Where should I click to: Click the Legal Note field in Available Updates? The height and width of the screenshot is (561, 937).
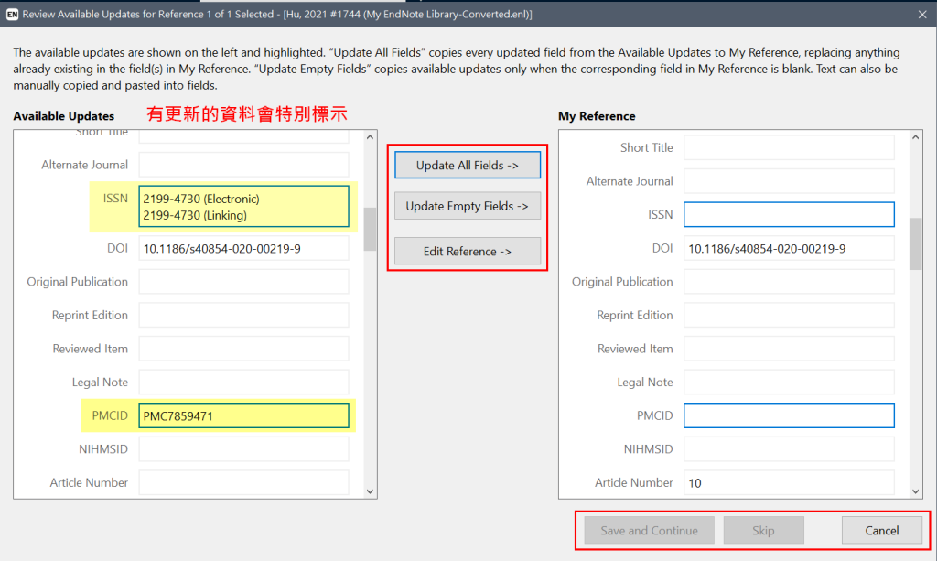tap(243, 383)
